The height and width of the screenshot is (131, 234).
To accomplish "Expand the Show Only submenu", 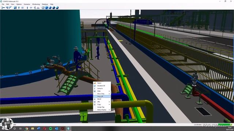I will [x=102, y=94].
